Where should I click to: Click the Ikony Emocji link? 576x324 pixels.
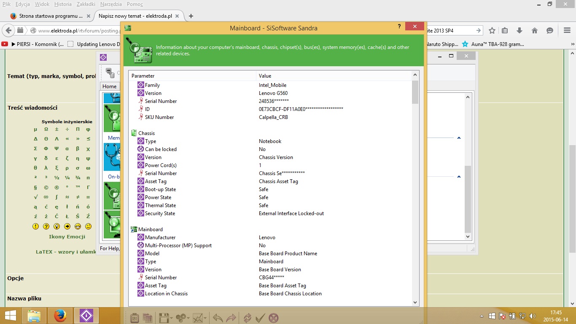pos(67,237)
